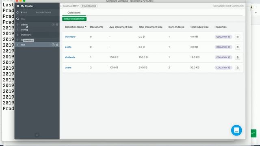Click in the sidebar filter input field
This screenshot has width=260, height=146.
(x=39, y=19)
